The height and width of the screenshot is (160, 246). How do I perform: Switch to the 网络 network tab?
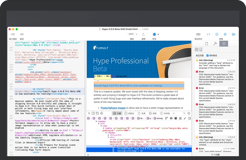coord(153,114)
